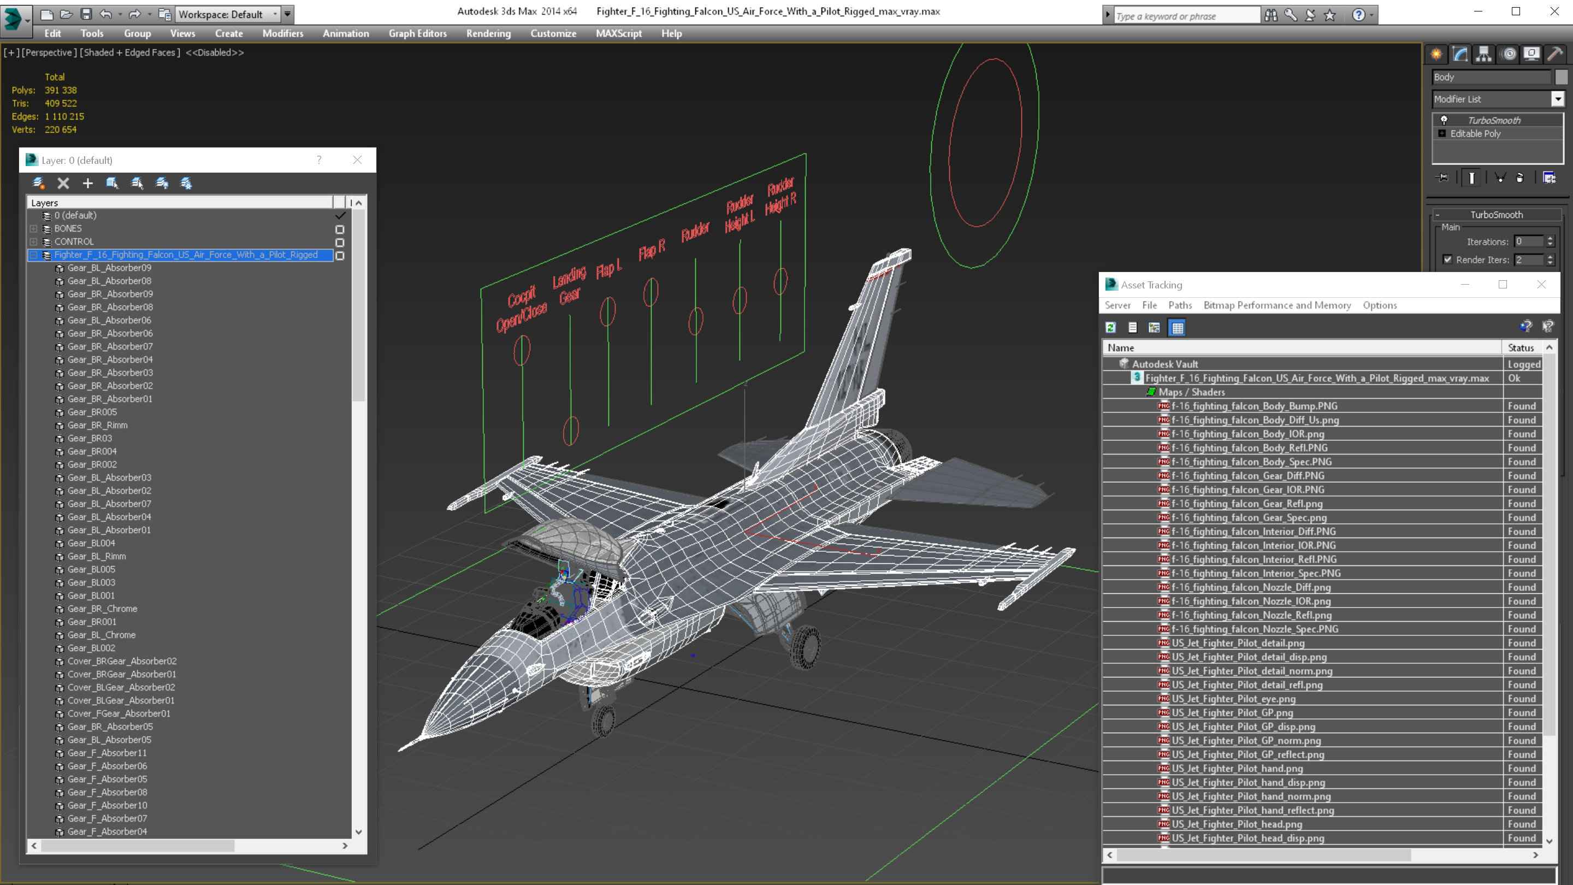Click the Help question mark icon

pos(1358,15)
